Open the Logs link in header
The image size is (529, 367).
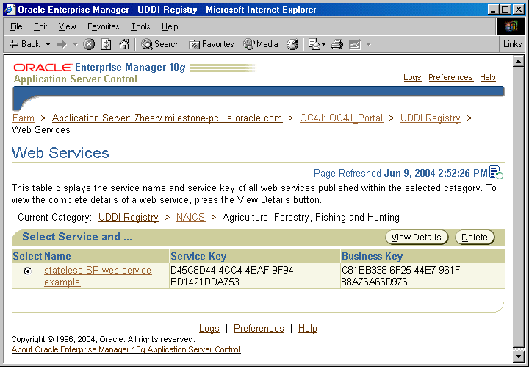pos(412,78)
